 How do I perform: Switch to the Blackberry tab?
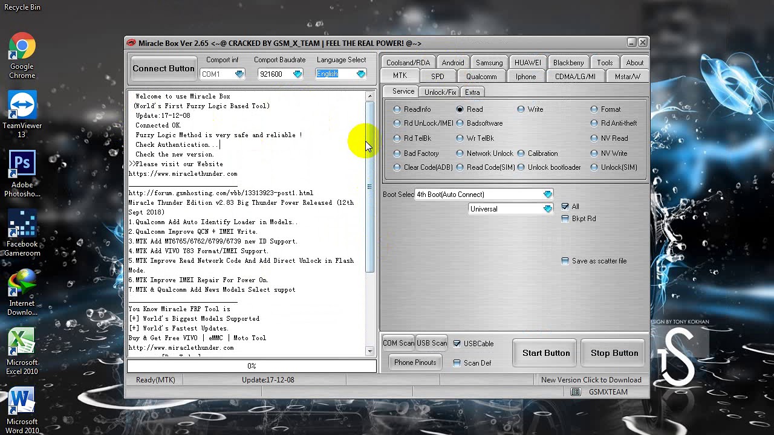[x=568, y=63]
